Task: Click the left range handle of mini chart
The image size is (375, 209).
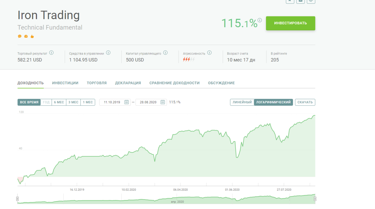Action: 17,199
